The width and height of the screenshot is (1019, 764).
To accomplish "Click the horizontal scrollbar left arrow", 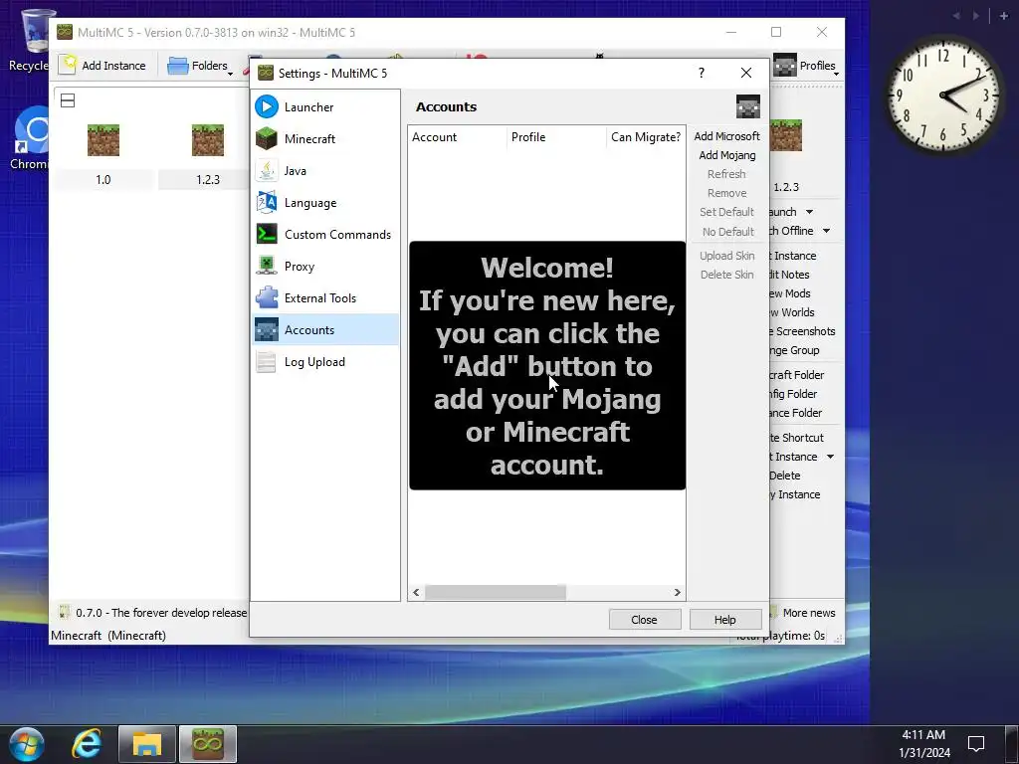I will (417, 593).
